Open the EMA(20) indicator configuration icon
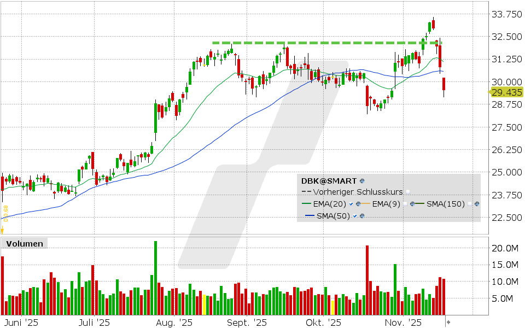The height and width of the screenshot is (328, 525). point(359,203)
